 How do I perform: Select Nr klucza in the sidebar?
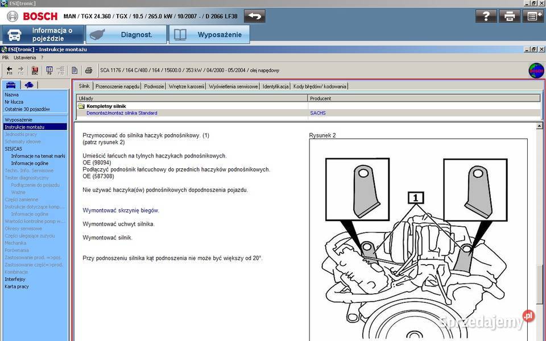[x=14, y=102]
